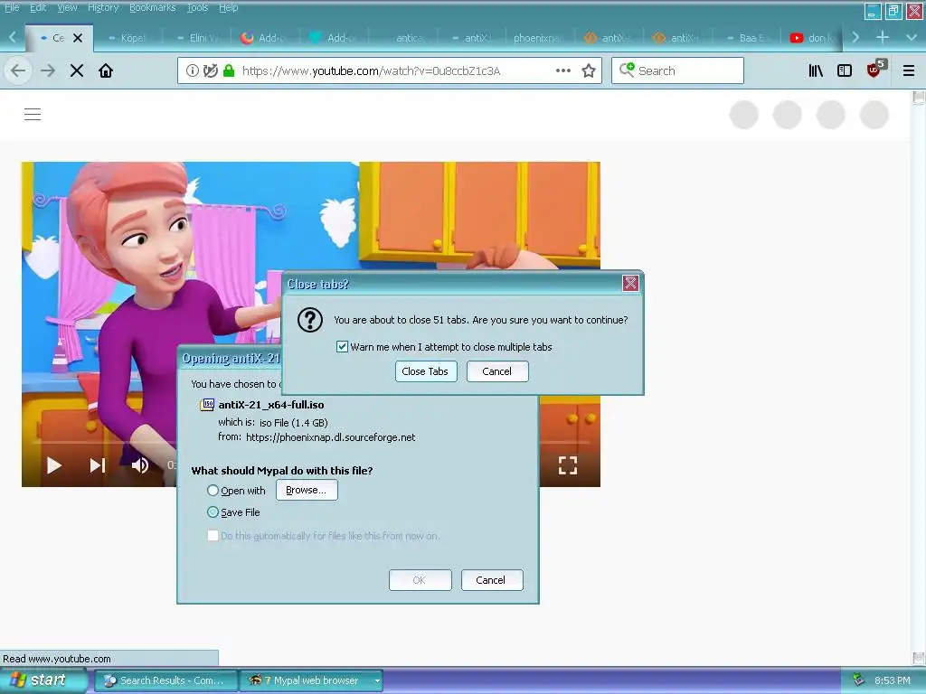This screenshot has width=926, height=694.
Task: Click the green padlock security icon
Action: coord(229,70)
